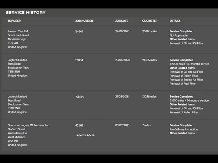Image resolution: width=218 pixels, height=163 pixels.
Task: Click Stratstone Jaguar, Wolverhampton repairer name
Action: (28, 125)
